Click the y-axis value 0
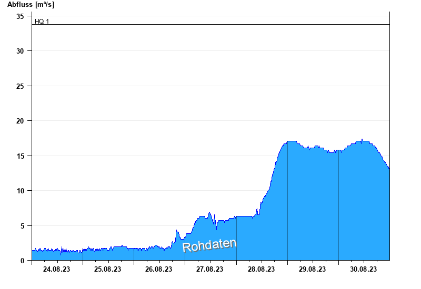Screen dimensions: 421x289 point(22,261)
